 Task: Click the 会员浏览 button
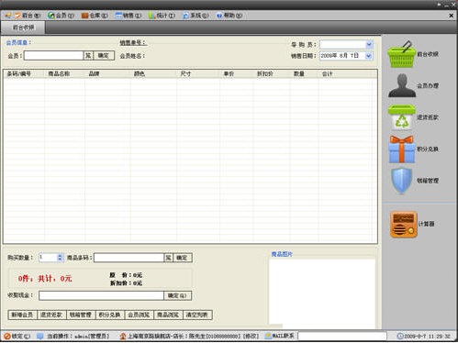[x=139, y=315]
